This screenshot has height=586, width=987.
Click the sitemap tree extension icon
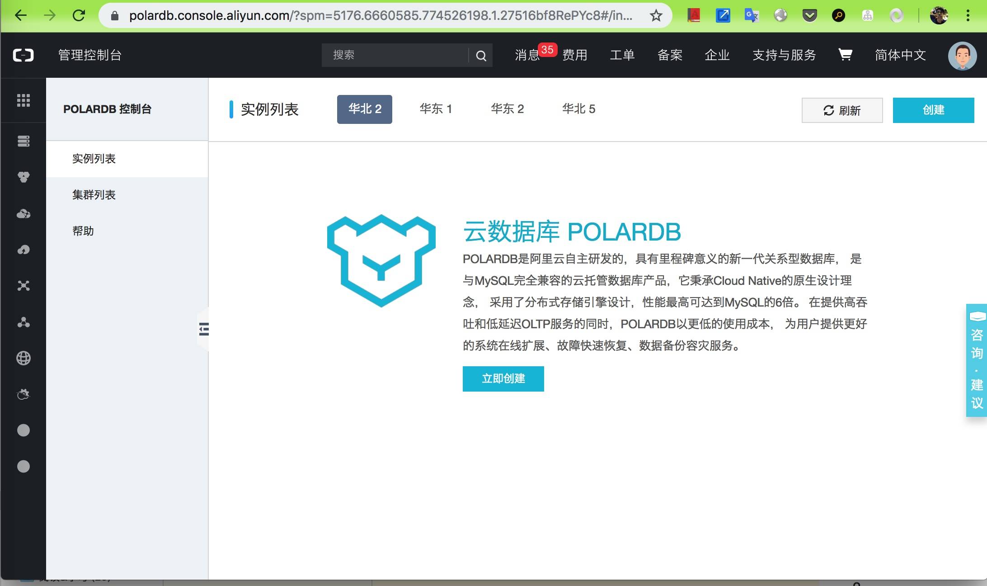tap(867, 16)
